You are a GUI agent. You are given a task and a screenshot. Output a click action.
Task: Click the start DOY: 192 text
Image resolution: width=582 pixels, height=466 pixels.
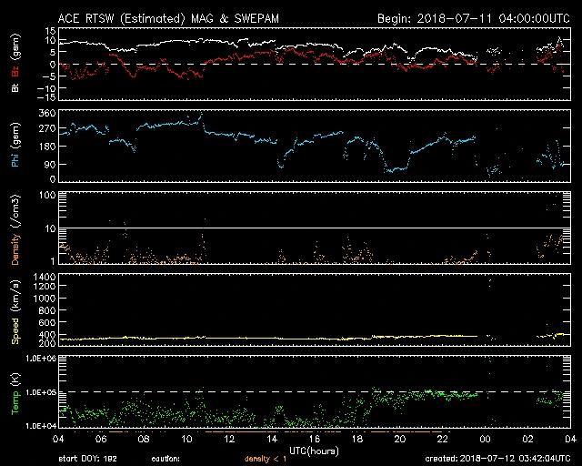pos(86,459)
